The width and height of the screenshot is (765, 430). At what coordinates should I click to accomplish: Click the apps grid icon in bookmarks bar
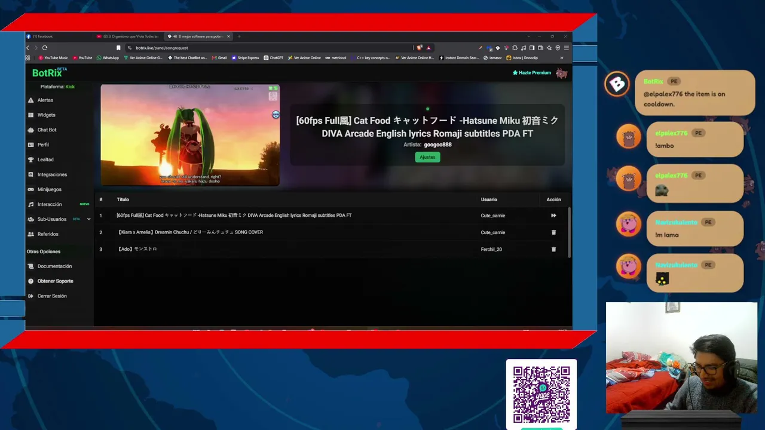tap(27, 58)
